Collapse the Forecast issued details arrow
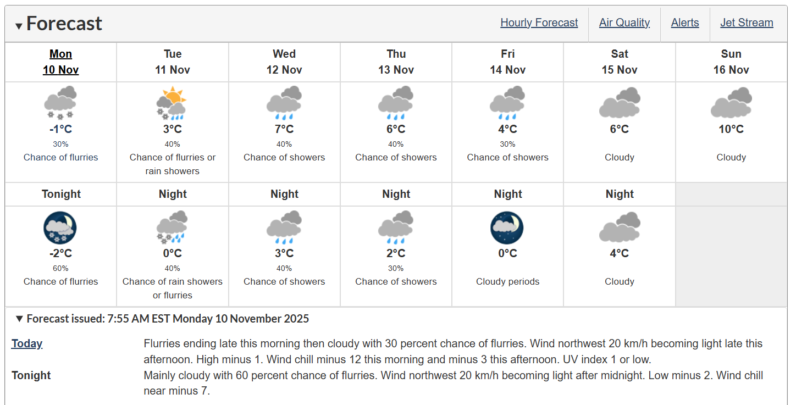 pos(20,318)
